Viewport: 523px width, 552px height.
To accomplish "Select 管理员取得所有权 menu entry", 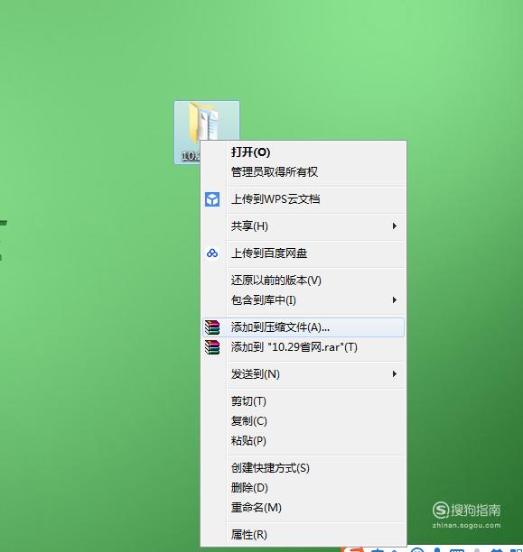I will coord(304,171).
